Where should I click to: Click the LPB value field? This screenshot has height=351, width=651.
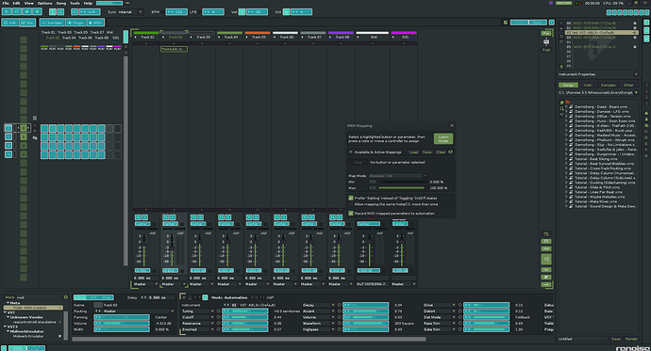[x=213, y=12]
